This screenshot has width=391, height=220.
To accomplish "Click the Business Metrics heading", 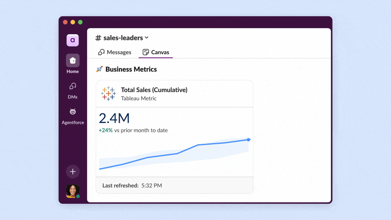I will (131, 69).
